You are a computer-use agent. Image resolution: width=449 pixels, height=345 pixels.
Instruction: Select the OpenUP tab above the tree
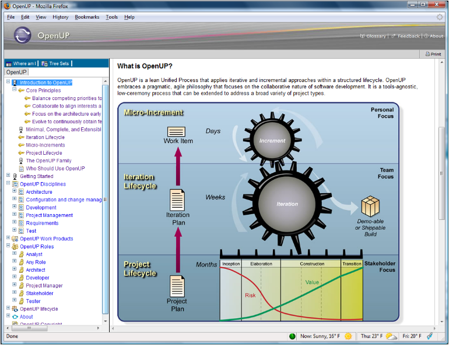(x=16, y=72)
